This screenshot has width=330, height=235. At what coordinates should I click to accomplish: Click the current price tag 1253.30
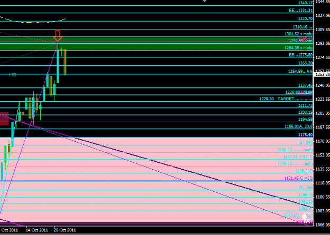coord(322,74)
